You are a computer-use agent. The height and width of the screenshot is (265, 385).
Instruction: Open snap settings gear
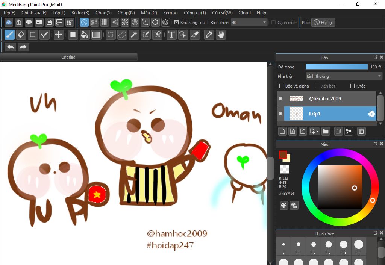tap(165, 22)
